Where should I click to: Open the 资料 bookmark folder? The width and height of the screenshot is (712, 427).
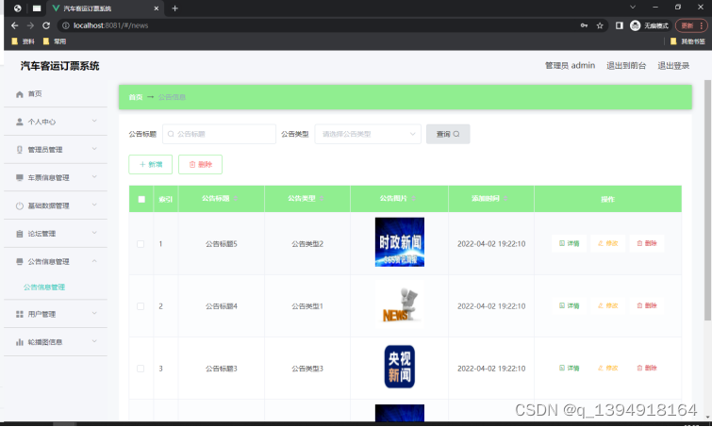pos(23,41)
